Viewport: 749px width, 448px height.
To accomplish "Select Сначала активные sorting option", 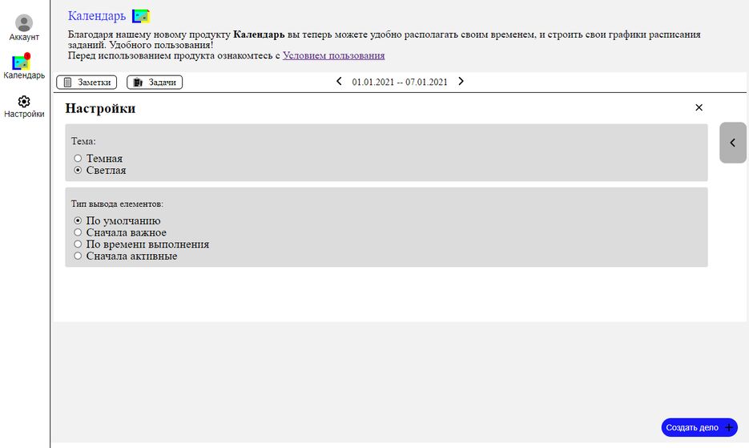I will click(78, 256).
